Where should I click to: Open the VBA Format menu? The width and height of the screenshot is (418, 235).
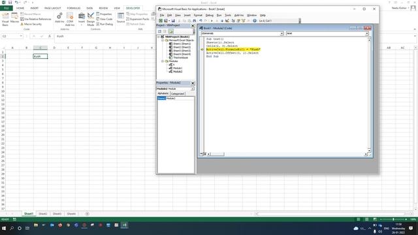pyautogui.click(x=198, y=16)
